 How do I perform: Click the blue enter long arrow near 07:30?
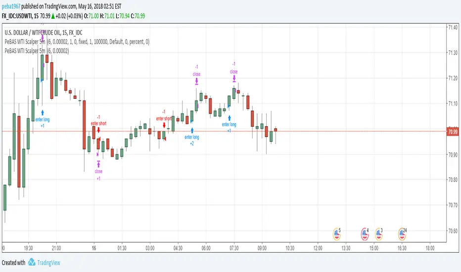[x=230, y=118]
